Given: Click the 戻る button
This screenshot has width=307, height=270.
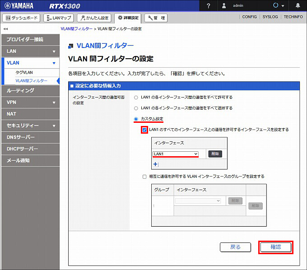Looking at the screenshot, I should tap(235, 247).
